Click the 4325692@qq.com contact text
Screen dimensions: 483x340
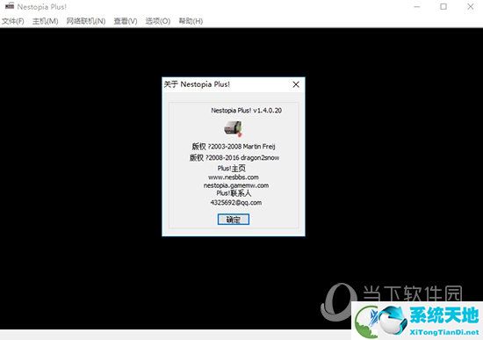236,203
